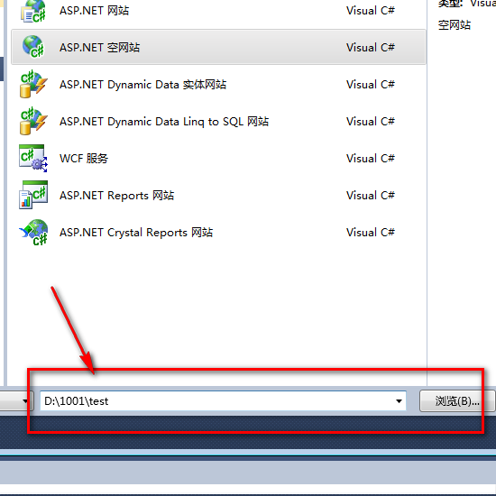Screen dimensions: 496x496
Task: Click the WCF 服务 template icon
Action: (33, 158)
